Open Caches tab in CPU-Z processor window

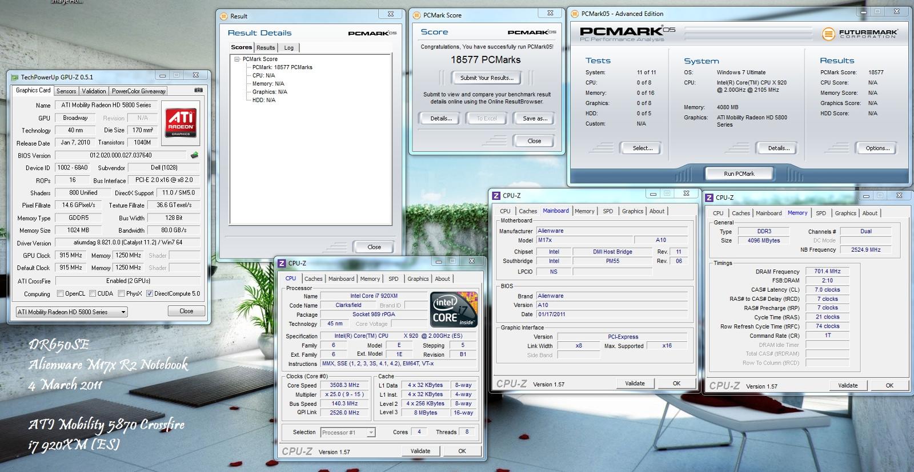314,279
